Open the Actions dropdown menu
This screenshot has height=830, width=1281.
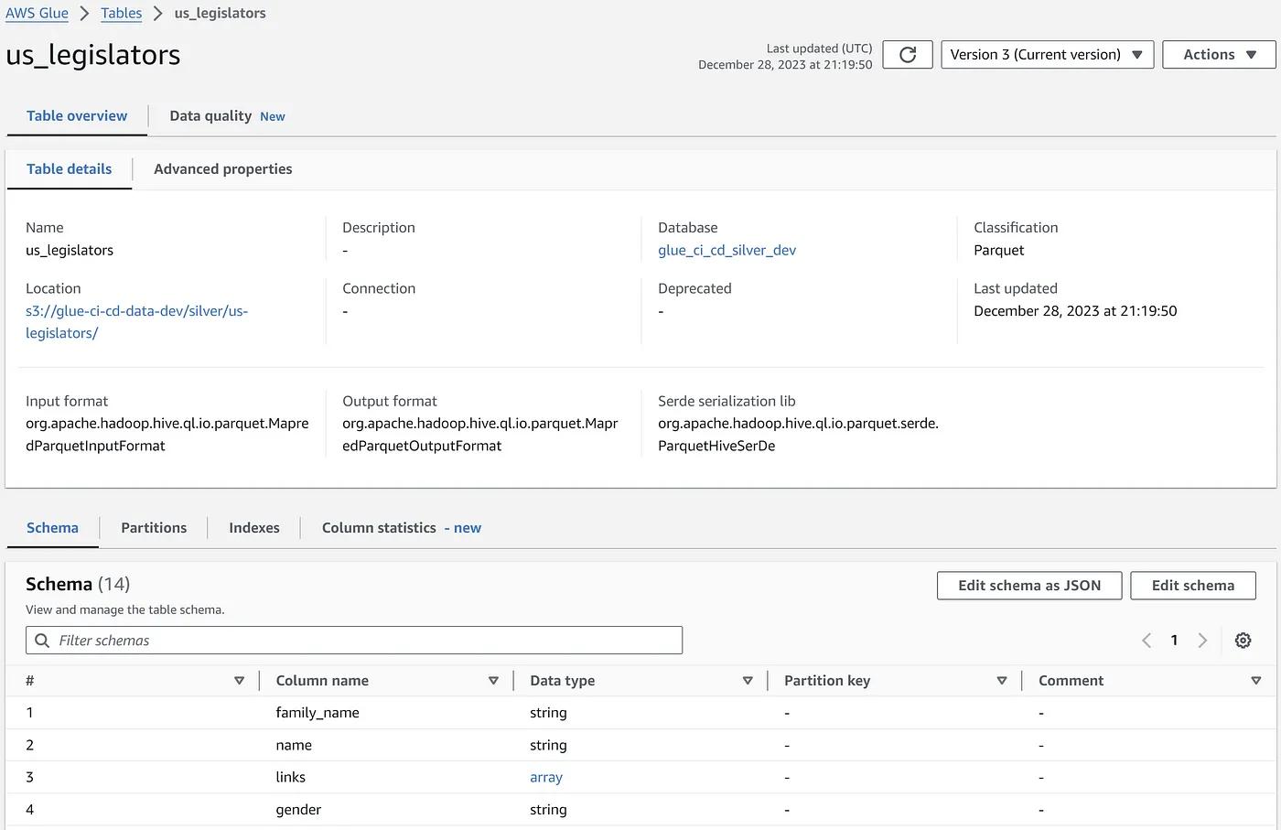pos(1219,55)
